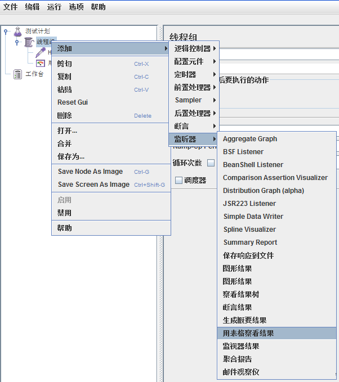Open the 文件 menu
This screenshot has height=382, width=339.
pyautogui.click(x=10, y=7)
